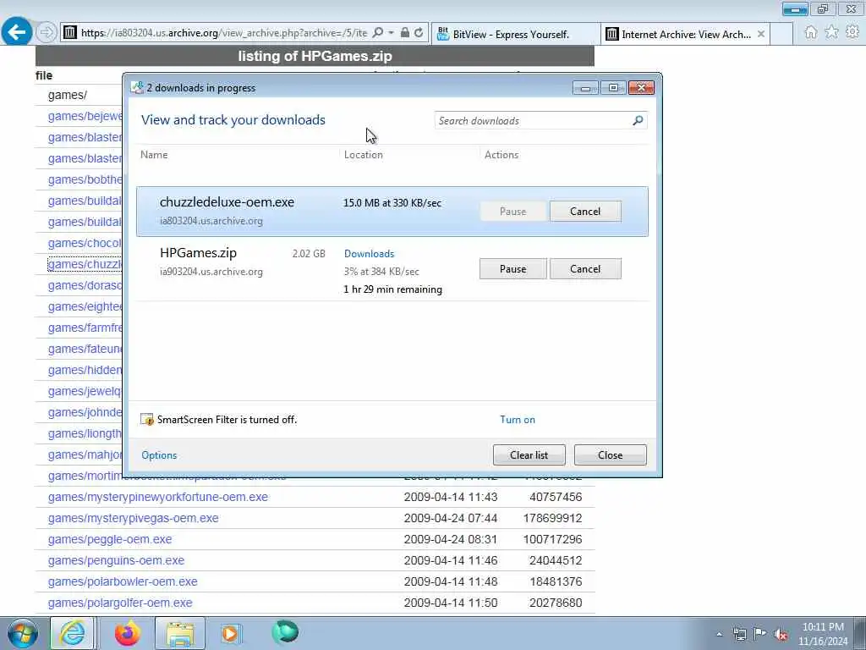Select the HPGames.zip file name
The height and width of the screenshot is (650, 866).
[x=198, y=252]
